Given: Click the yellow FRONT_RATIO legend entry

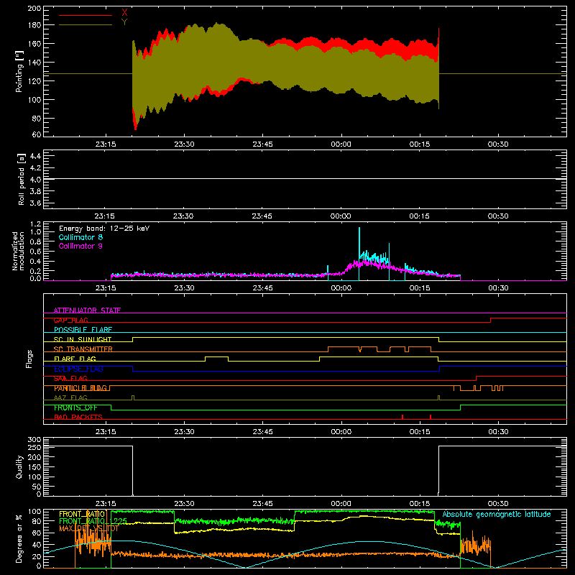Looking at the screenshot, I should click(82, 514).
